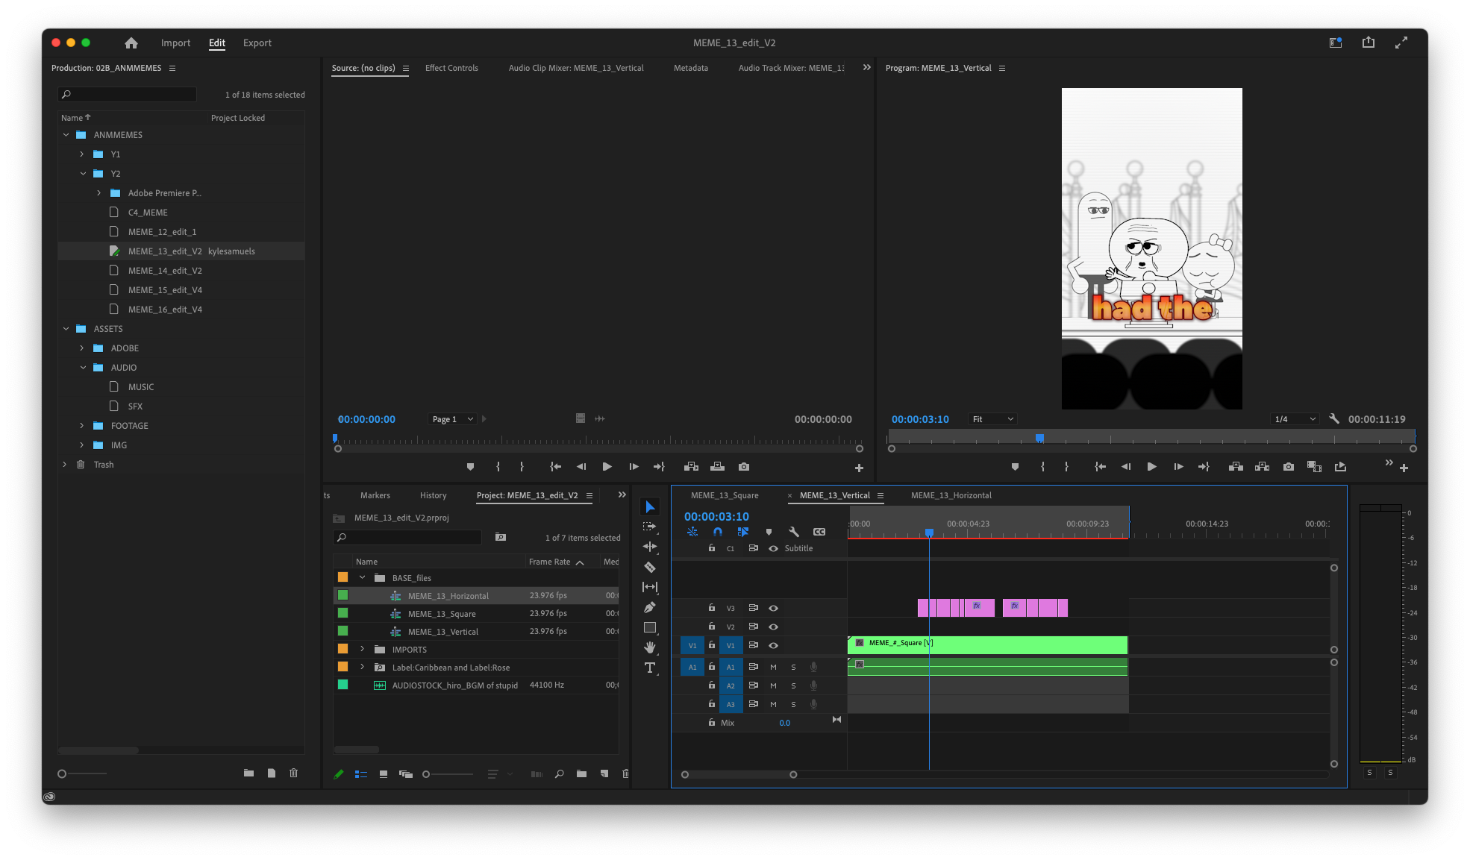The height and width of the screenshot is (860, 1470).
Task: Open the Quick Export share icon
Action: 1369,43
